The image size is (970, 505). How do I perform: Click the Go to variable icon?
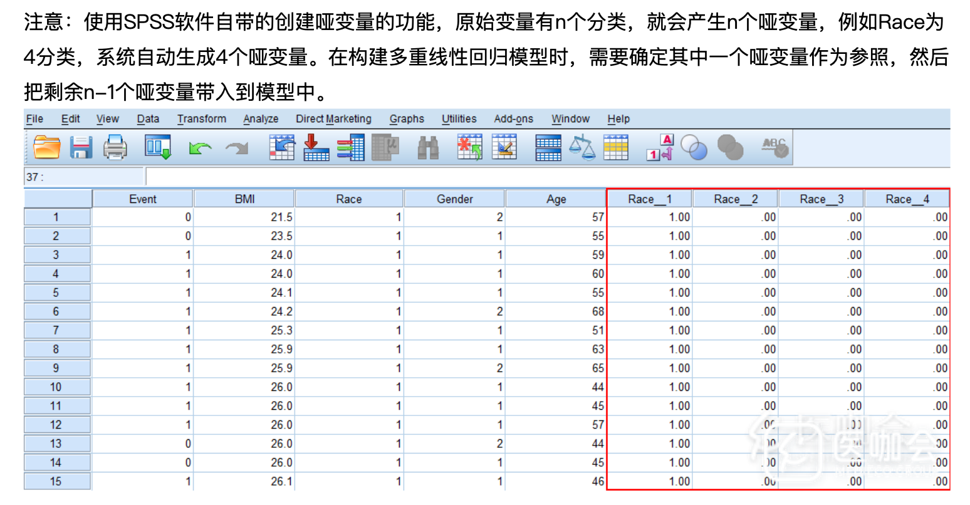tap(316, 148)
